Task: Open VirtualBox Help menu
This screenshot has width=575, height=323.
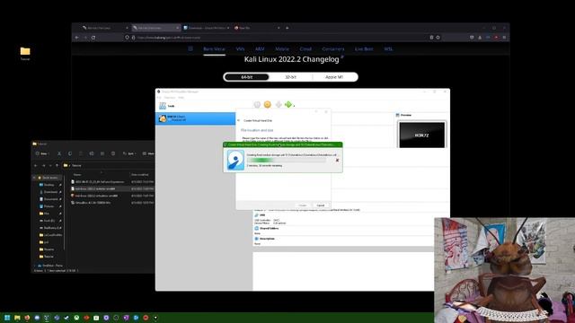Action: pos(181,98)
